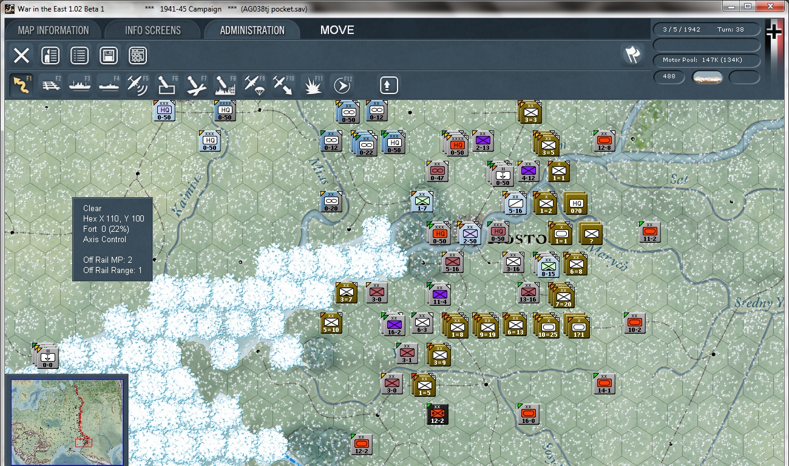
Task: Click the floppy disk save game icon
Action: pyautogui.click(x=109, y=56)
